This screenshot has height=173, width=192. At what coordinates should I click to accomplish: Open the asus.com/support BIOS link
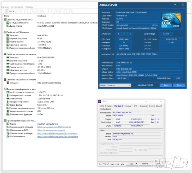[51, 130]
